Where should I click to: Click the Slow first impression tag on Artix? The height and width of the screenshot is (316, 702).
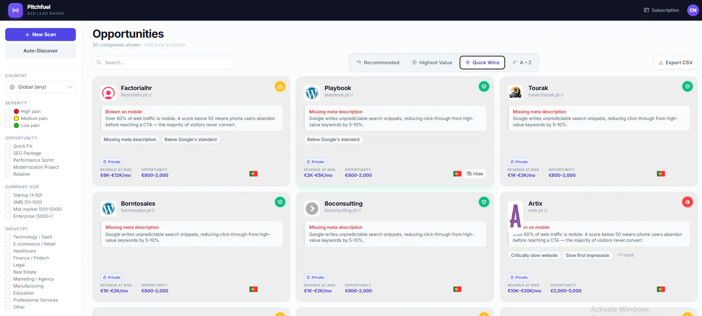point(587,255)
